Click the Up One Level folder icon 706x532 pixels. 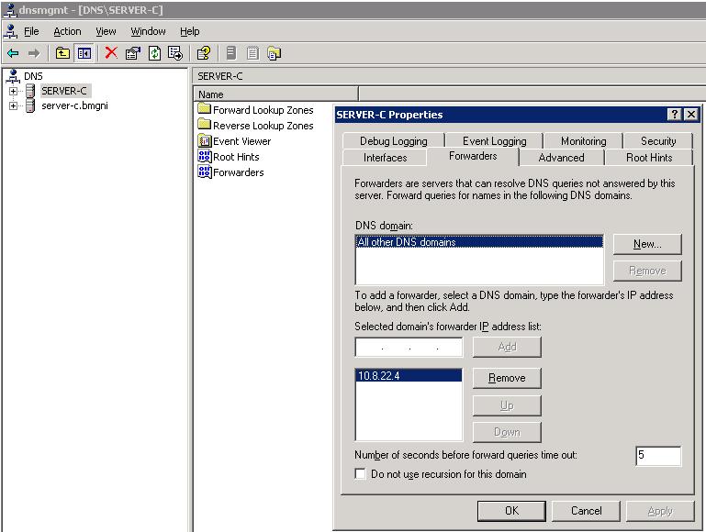pos(62,53)
